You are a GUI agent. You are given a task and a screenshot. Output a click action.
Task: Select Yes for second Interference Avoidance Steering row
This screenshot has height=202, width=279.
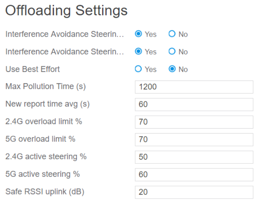click(139, 51)
